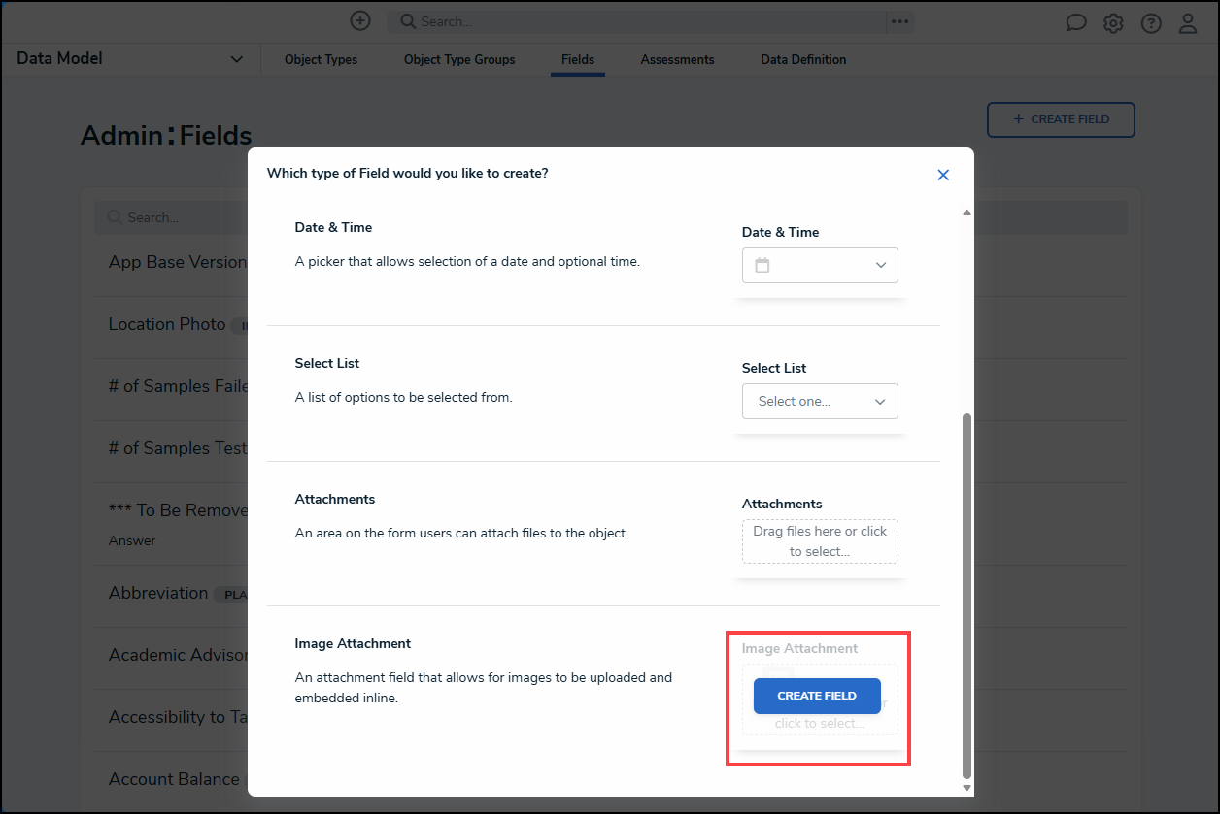Close the field type dialog with the X
This screenshot has width=1220, height=814.
pyautogui.click(x=943, y=175)
